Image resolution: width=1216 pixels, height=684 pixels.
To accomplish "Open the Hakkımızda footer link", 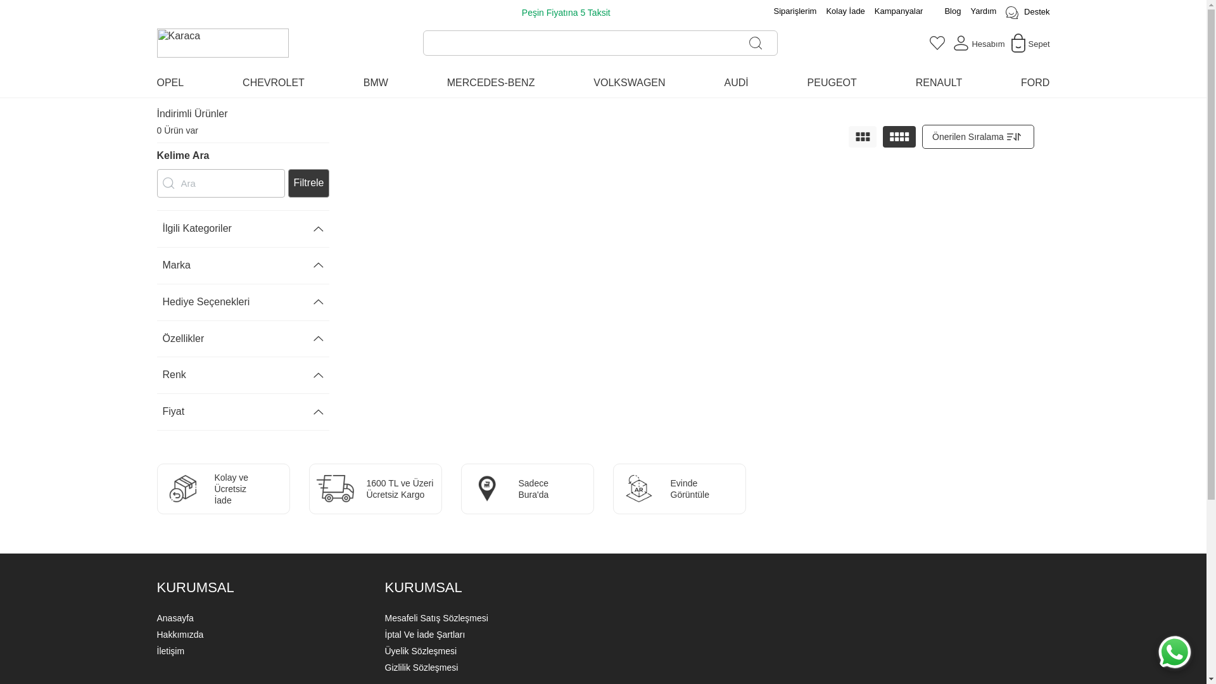I will pos(180,635).
